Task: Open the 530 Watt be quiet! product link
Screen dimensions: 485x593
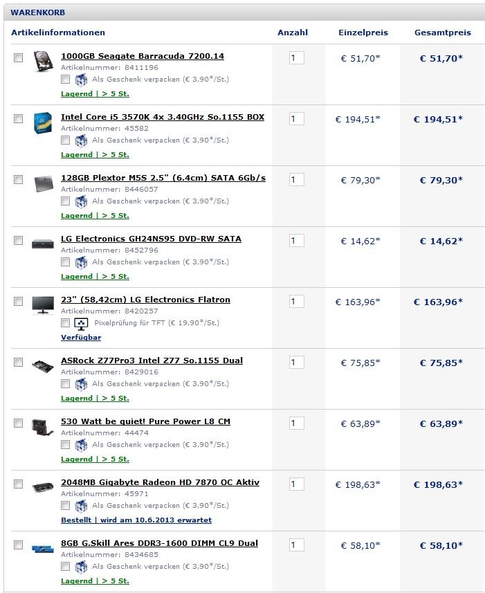Action: tap(145, 421)
